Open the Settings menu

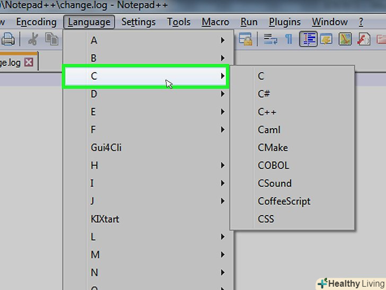pyautogui.click(x=138, y=22)
